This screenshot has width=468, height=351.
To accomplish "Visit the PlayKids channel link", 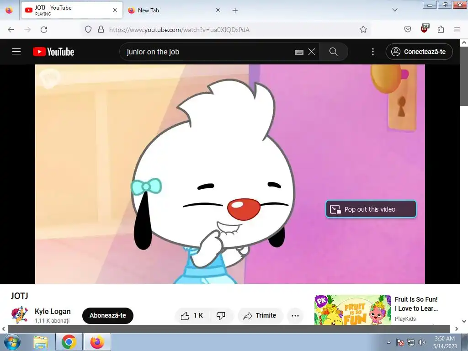I will tap(405, 319).
